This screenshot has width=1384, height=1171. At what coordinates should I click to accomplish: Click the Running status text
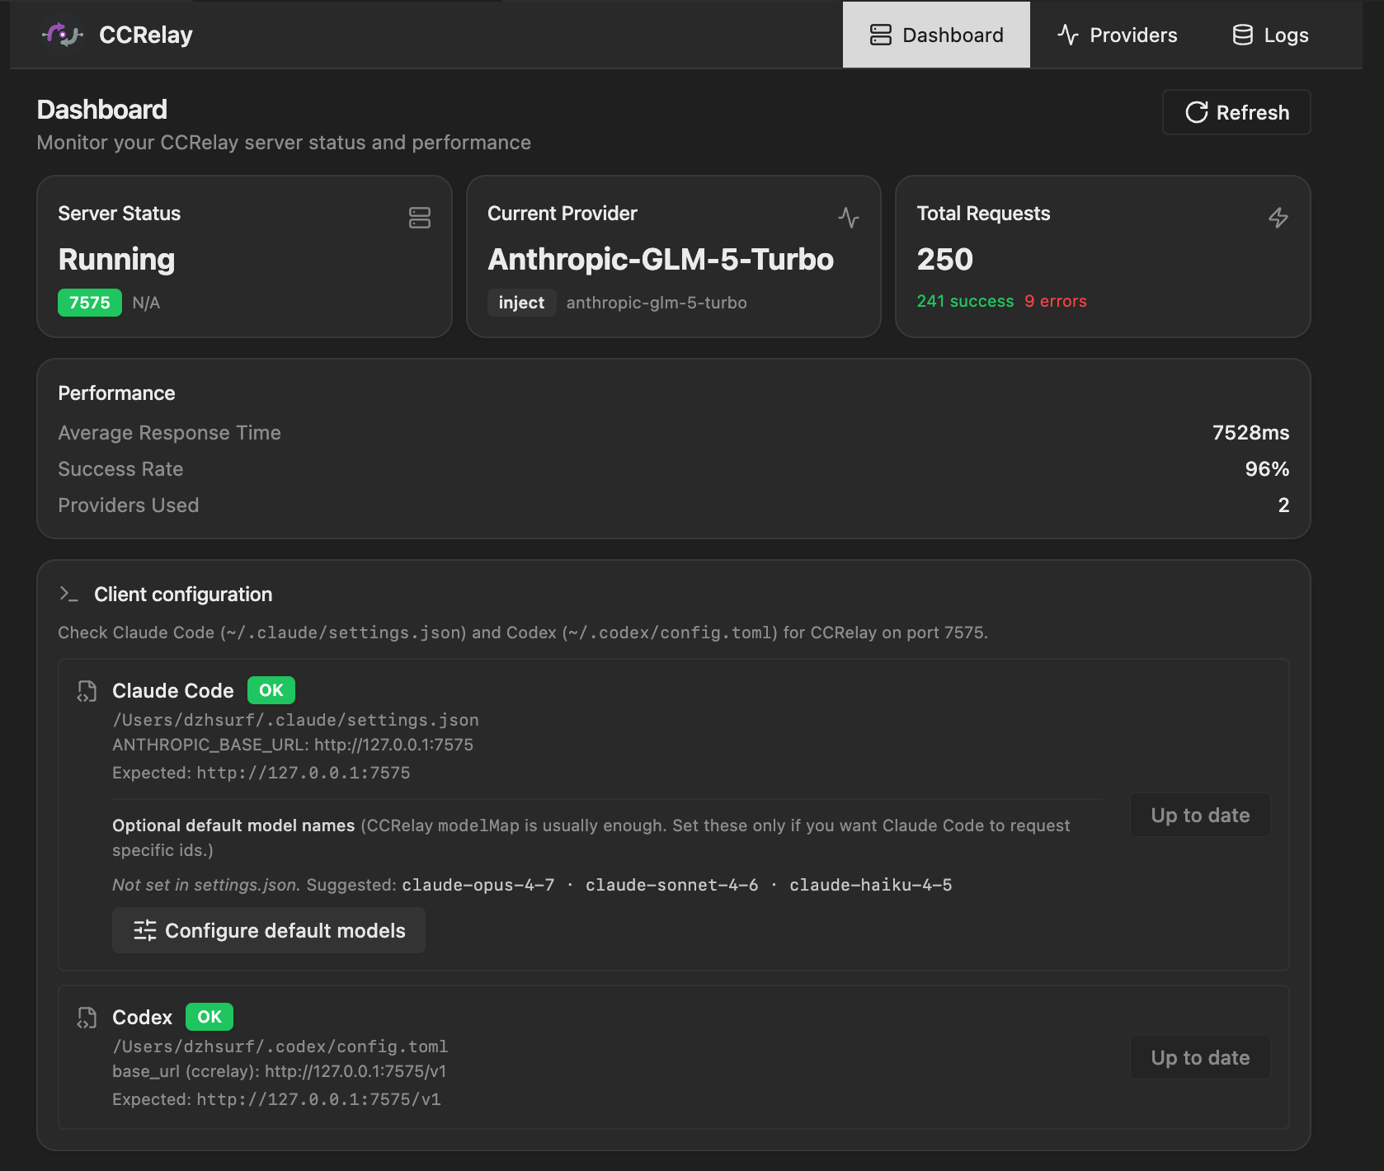[x=116, y=259]
